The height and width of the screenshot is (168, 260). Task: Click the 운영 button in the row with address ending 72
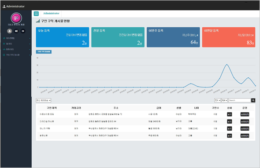(245, 114)
